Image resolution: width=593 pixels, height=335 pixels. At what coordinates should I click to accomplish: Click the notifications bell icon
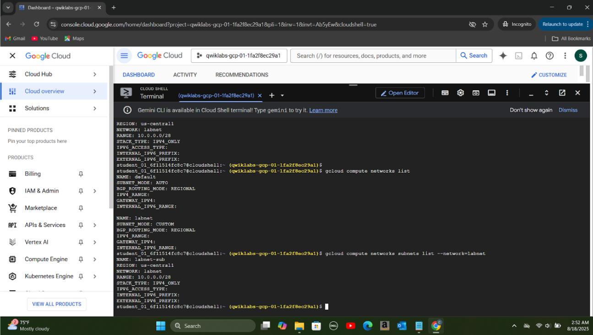coord(534,56)
